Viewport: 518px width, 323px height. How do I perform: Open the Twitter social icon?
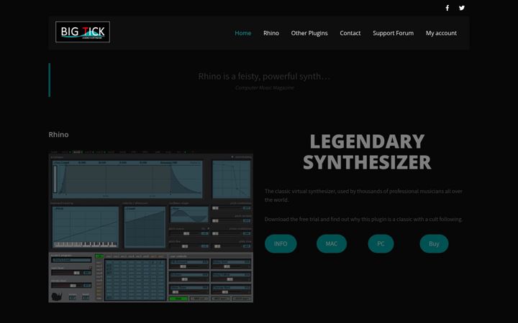click(x=461, y=8)
